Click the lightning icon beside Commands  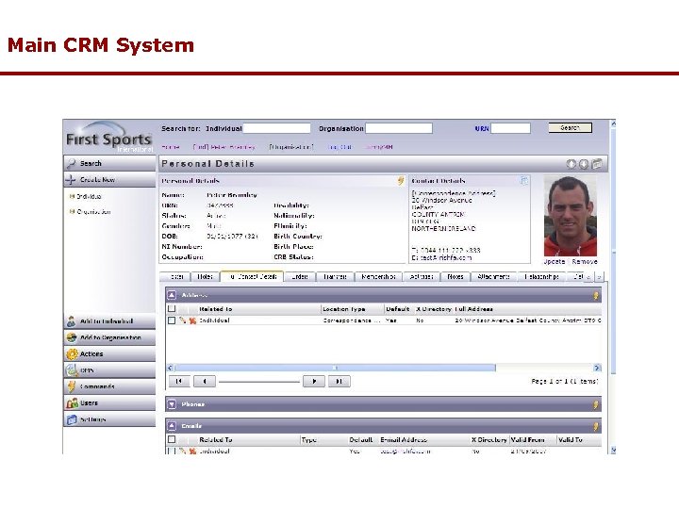[72, 386]
